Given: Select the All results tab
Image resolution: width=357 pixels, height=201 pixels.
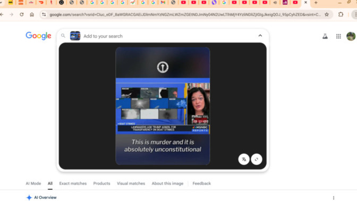Looking at the screenshot, I should click(x=50, y=183).
